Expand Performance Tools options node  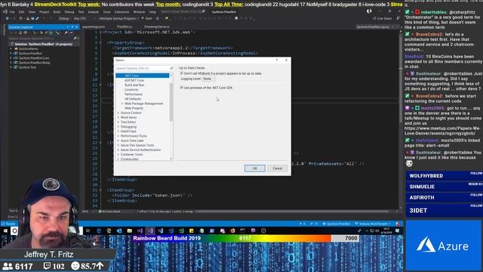[x=118, y=136]
